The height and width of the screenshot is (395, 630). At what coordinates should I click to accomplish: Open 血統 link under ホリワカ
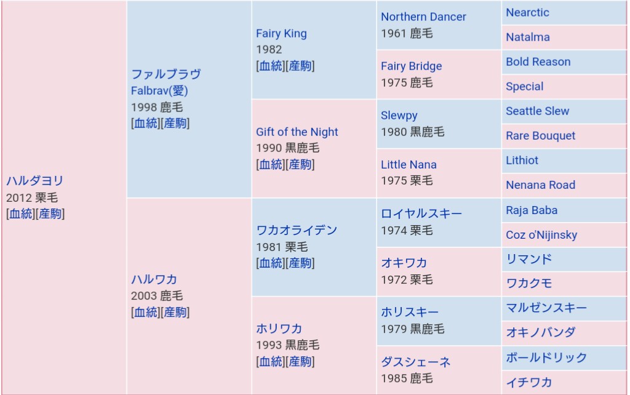(x=270, y=361)
